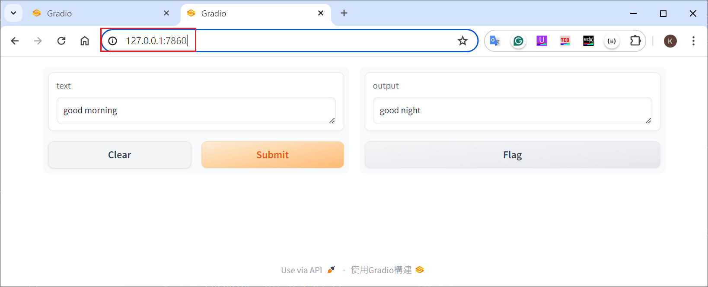Click the TED extension icon
The image size is (708, 287).
tap(565, 41)
